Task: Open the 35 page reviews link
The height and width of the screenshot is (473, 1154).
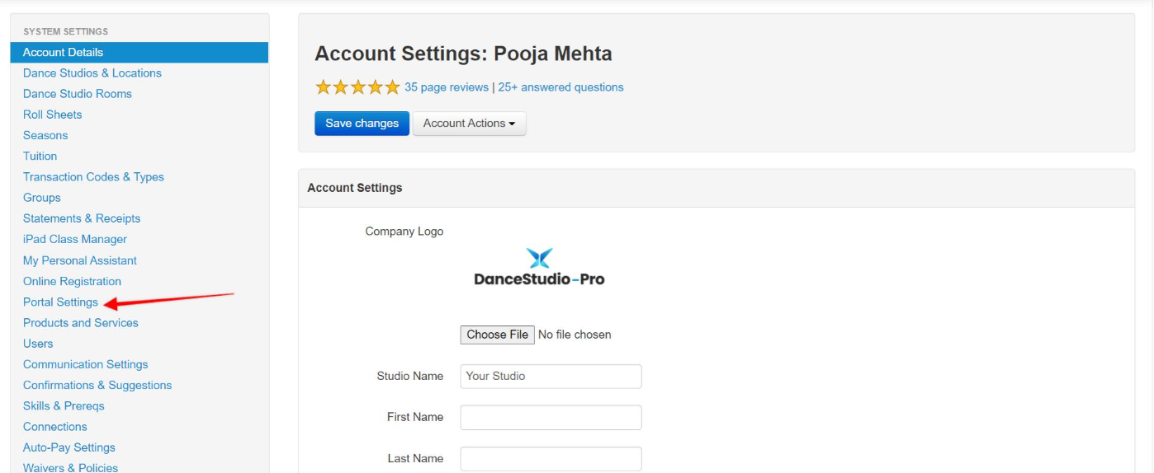Action: click(447, 87)
